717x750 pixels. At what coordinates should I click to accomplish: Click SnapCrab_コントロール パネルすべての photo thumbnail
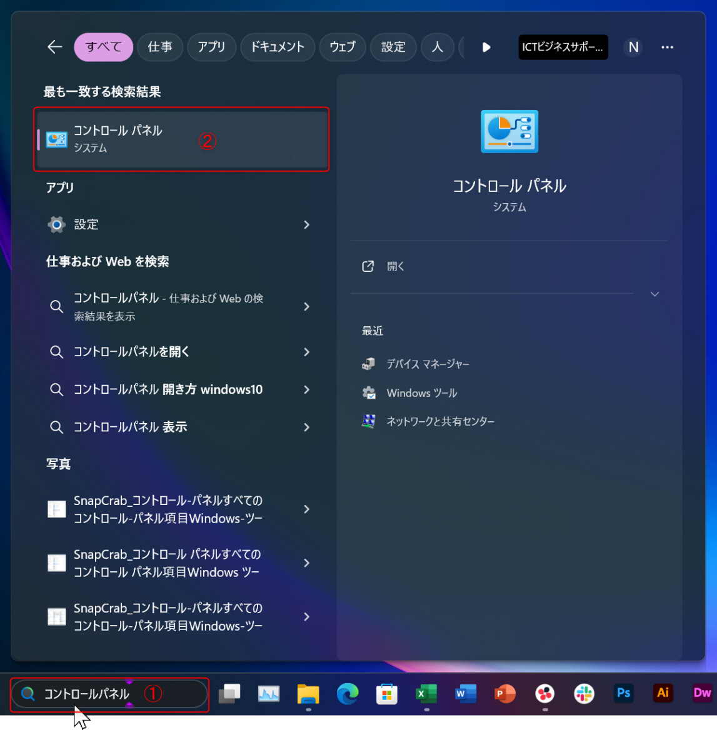pos(56,563)
